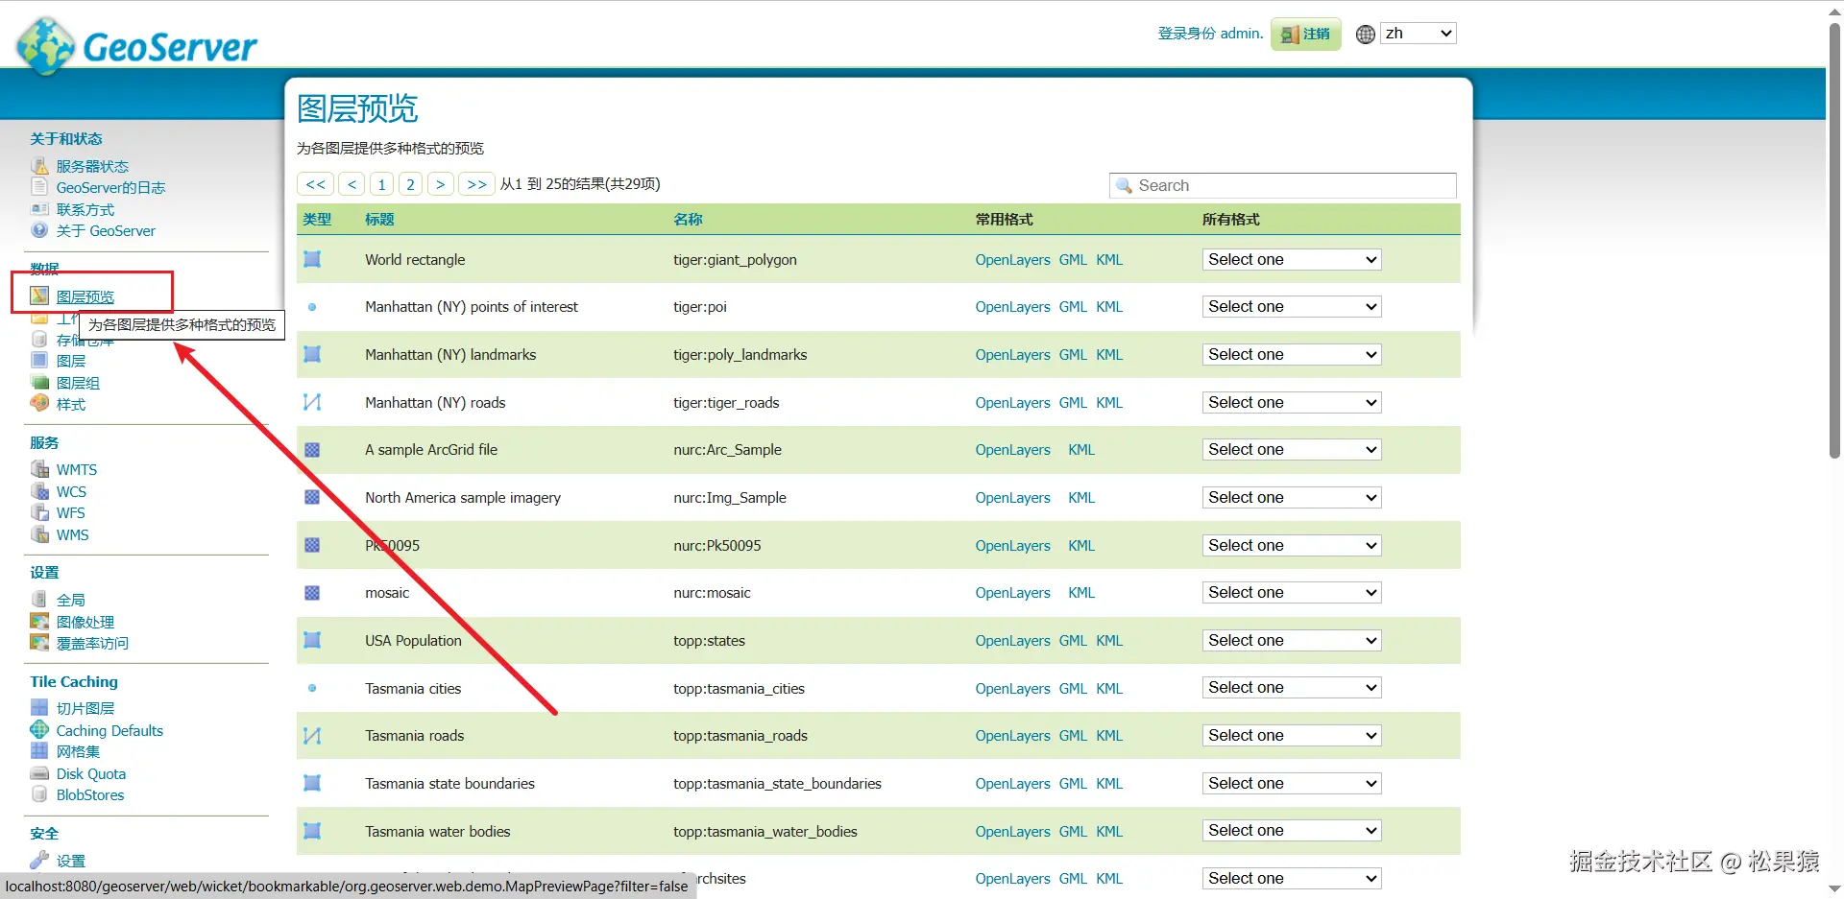Sort table by 类型 column header

point(317,219)
